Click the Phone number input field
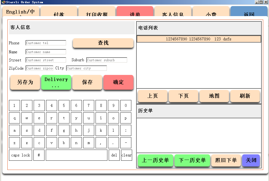The image size is (269, 181). click(46, 43)
